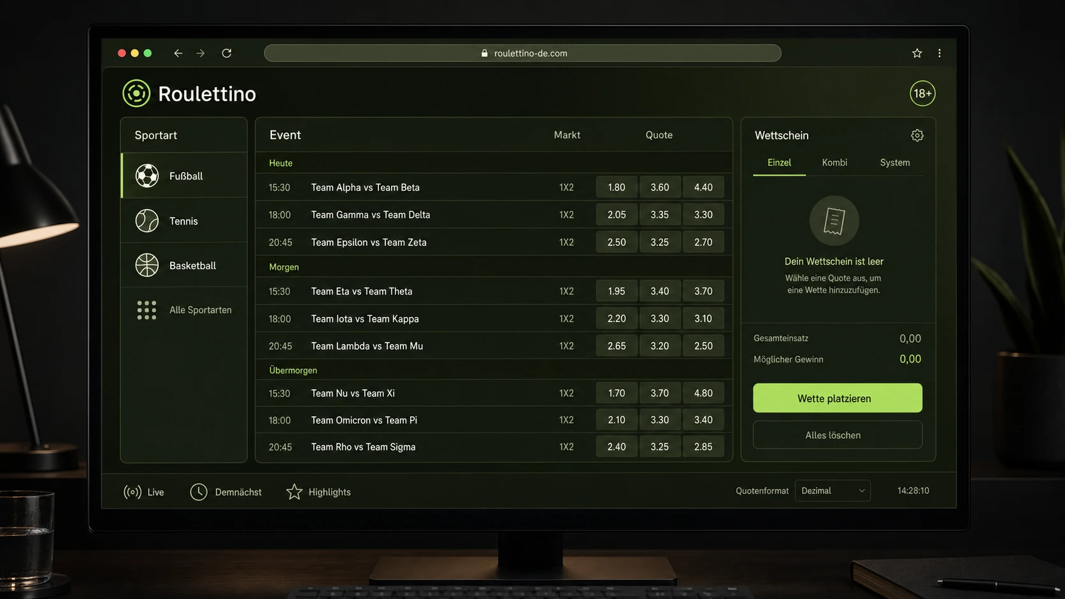Switch to the System tab
Image resolution: width=1065 pixels, height=599 pixels.
[x=895, y=162]
